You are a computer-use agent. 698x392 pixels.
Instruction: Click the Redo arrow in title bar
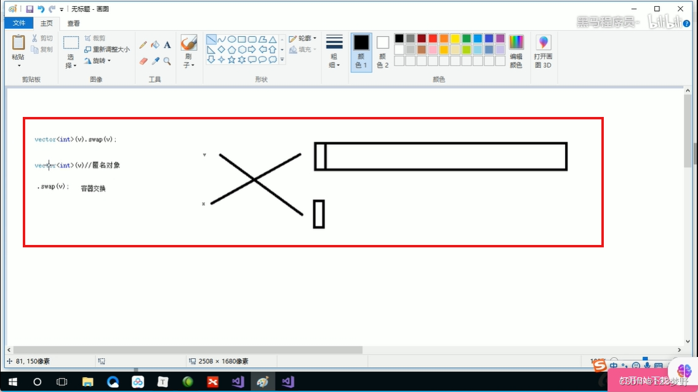52,9
